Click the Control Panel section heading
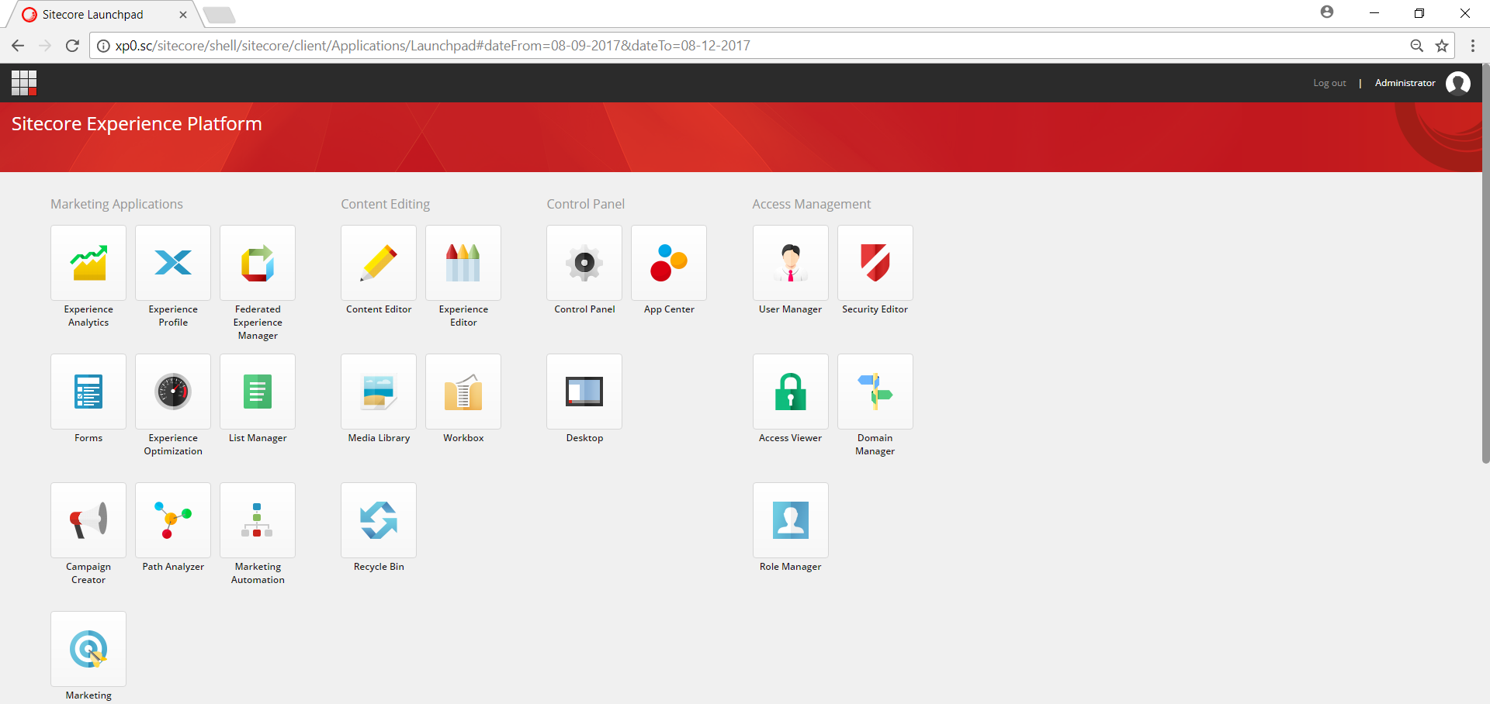This screenshot has height=704, width=1490. (585, 204)
